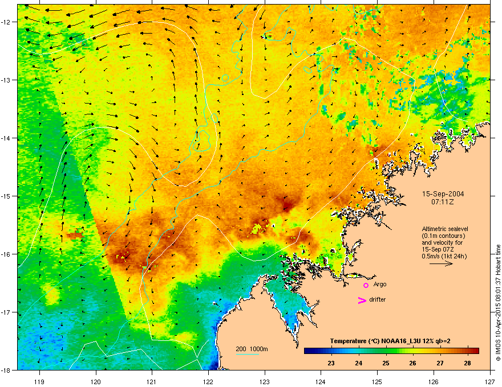The image size is (502, 387).
Task: Click the longitude label 123
Action: 265,382
